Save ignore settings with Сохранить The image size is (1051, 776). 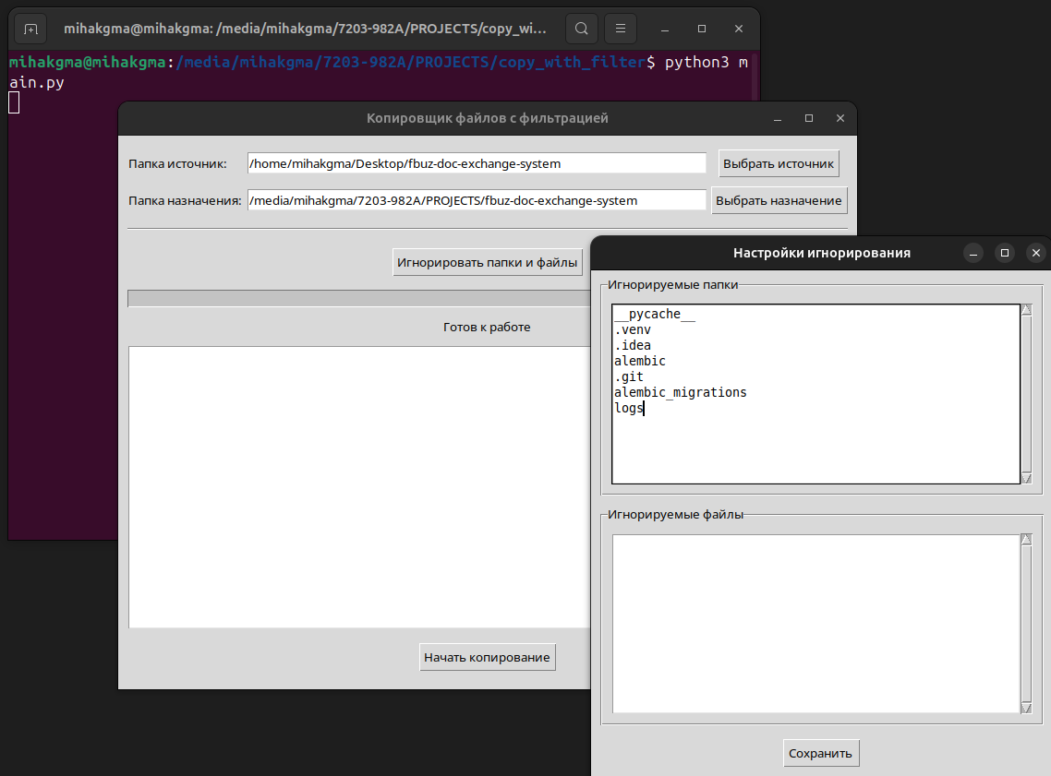[x=820, y=753]
